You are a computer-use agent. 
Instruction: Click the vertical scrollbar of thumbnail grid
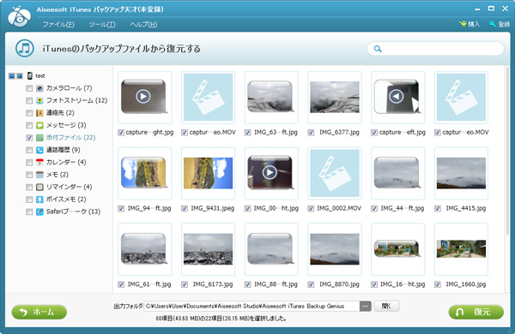[507, 151]
